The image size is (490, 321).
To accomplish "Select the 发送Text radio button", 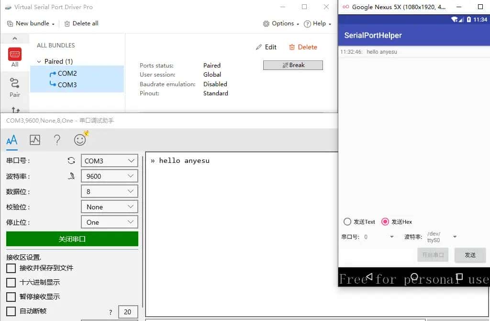I will pyautogui.click(x=348, y=222).
